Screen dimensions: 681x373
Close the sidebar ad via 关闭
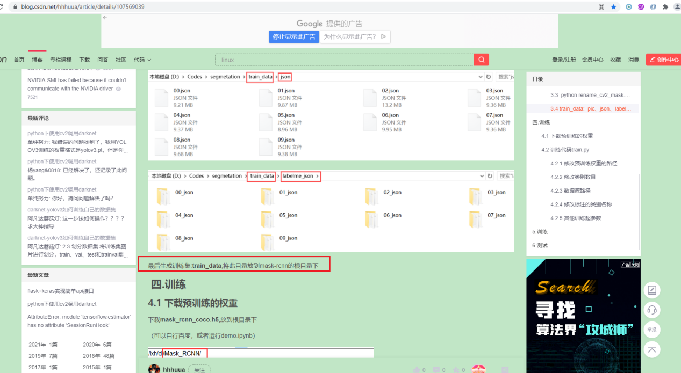point(635,265)
